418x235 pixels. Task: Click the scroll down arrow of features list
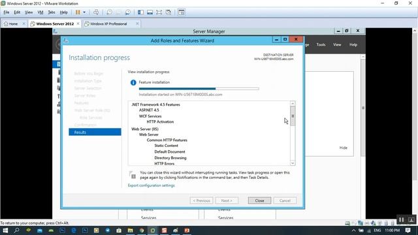tap(293, 163)
